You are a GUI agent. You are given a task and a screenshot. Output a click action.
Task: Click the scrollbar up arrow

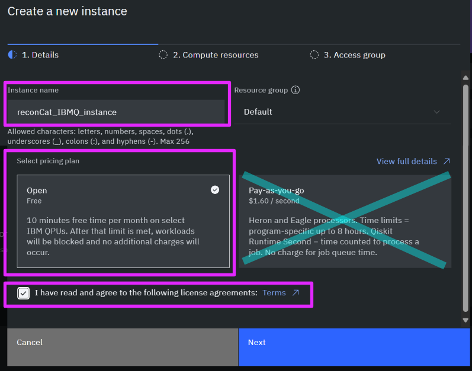(465, 78)
